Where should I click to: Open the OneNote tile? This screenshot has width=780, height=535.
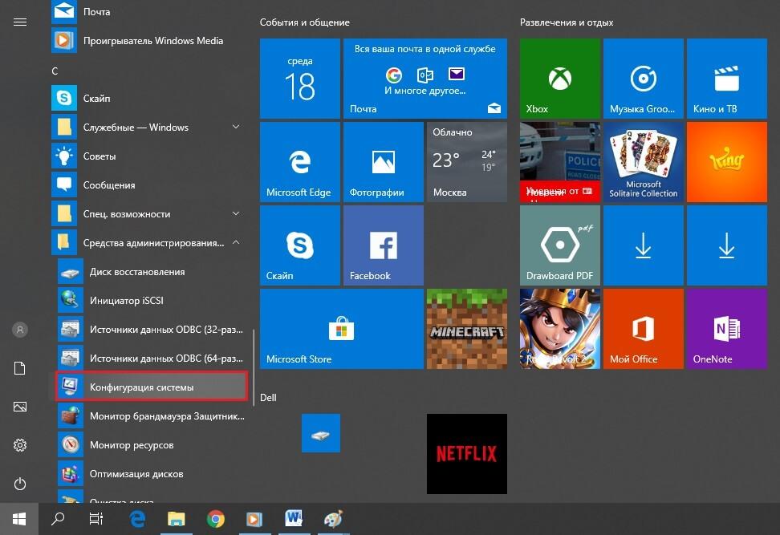click(x=727, y=329)
